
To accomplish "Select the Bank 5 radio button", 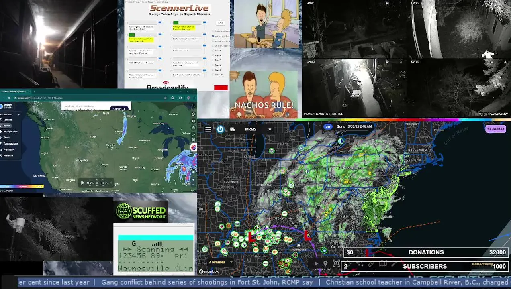I will [x=213, y=51].
